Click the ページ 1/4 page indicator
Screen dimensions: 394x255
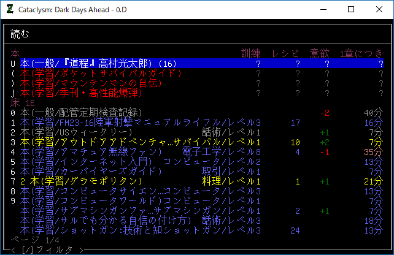click(x=34, y=240)
